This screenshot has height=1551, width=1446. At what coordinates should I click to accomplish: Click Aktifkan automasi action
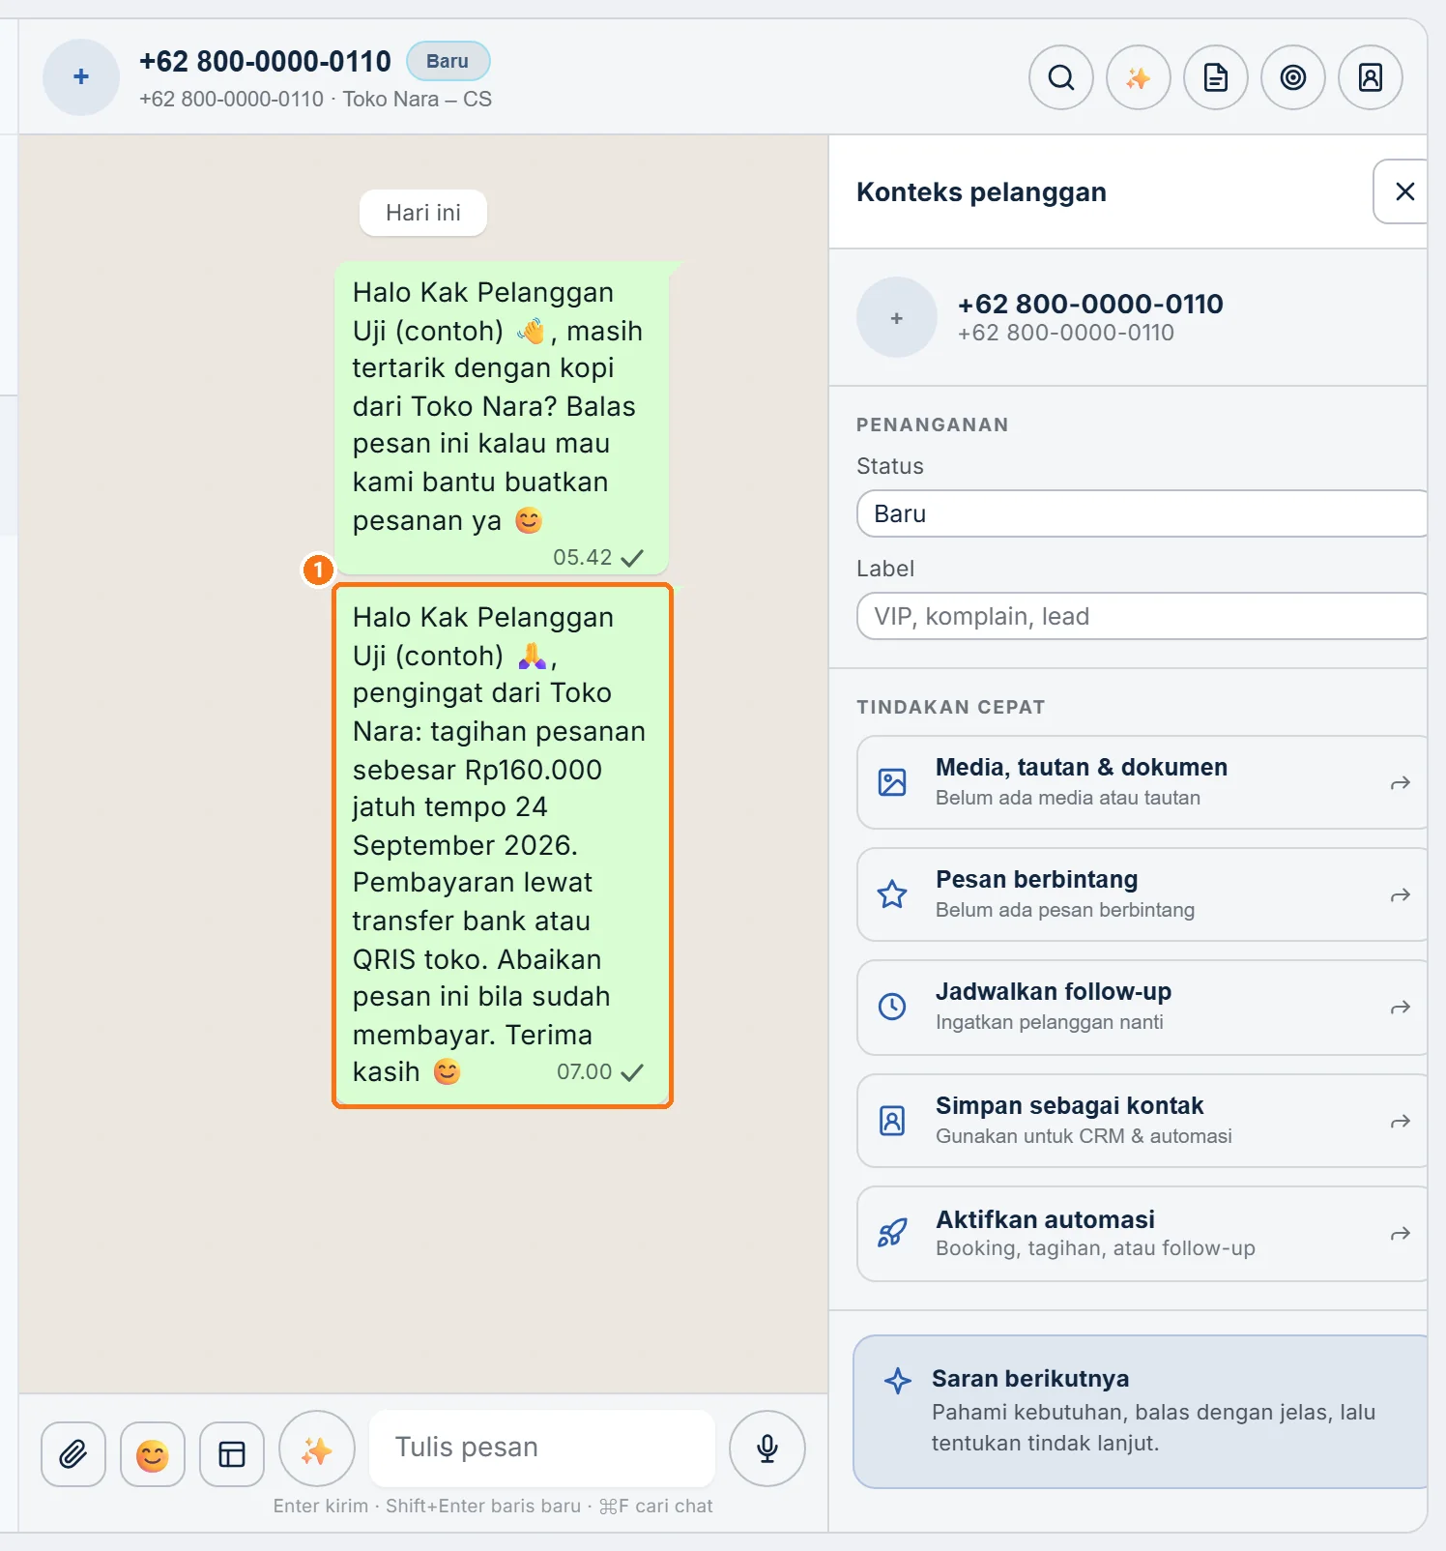(x=1142, y=1234)
